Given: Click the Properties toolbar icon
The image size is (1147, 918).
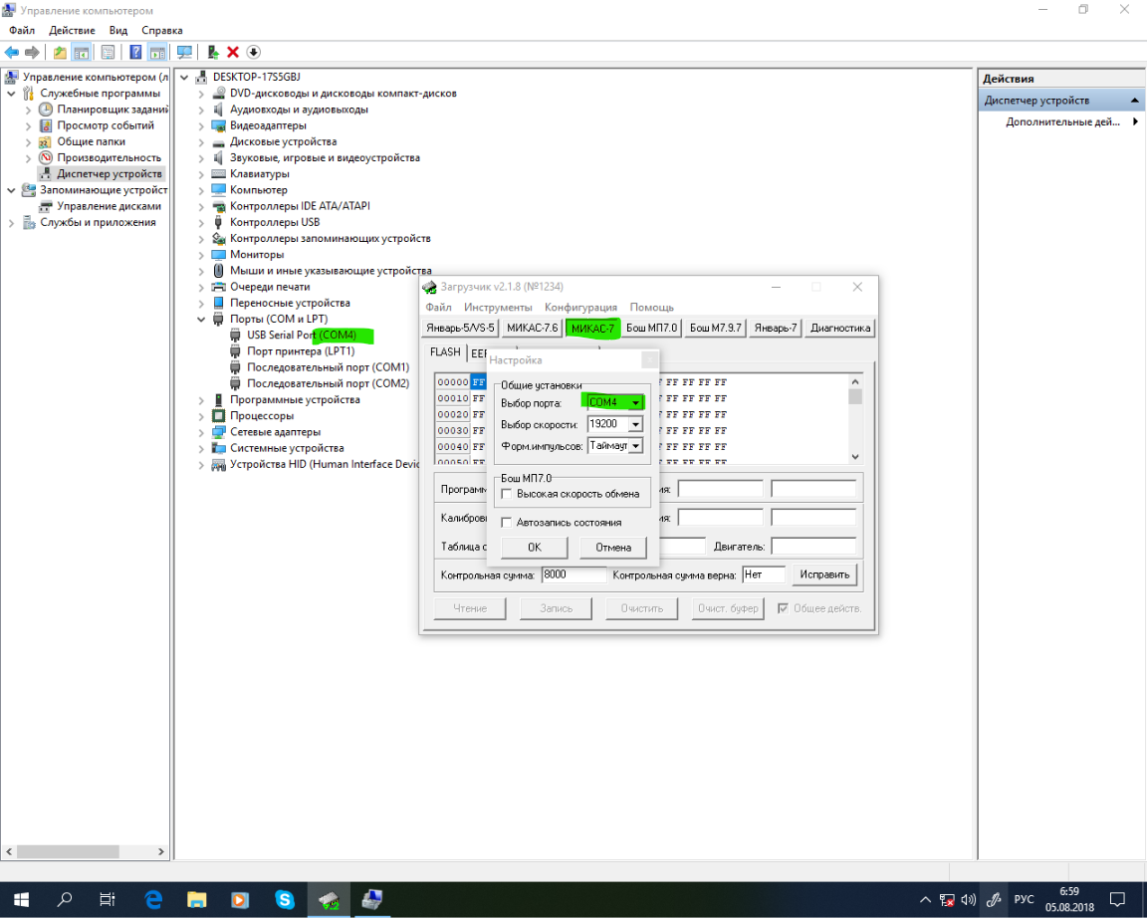Looking at the screenshot, I should tap(108, 52).
